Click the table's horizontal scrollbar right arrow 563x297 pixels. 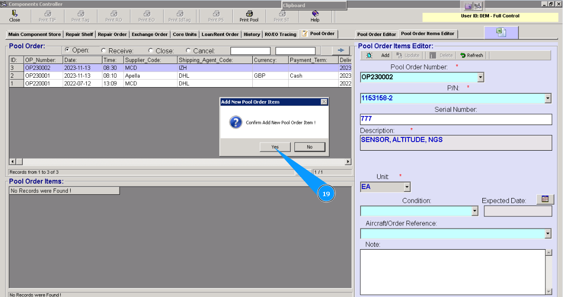coord(348,162)
